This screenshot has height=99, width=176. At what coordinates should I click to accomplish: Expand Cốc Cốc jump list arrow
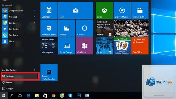point(34,23)
